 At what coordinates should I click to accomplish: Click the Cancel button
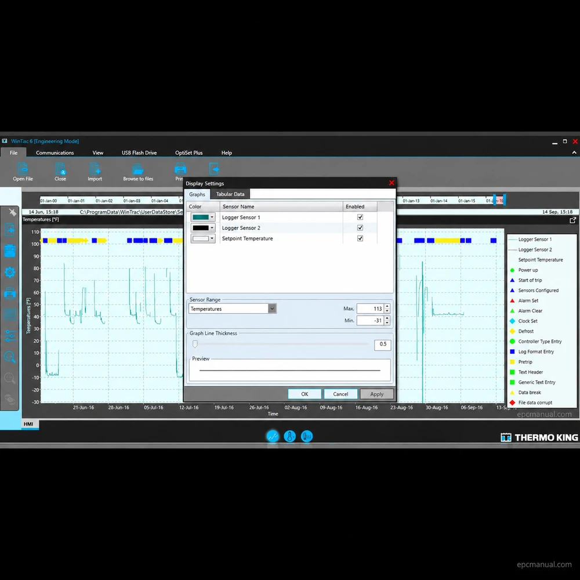pyautogui.click(x=340, y=394)
